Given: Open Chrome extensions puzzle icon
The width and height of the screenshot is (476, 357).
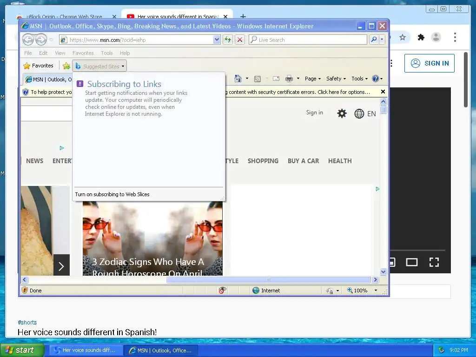Looking at the screenshot, I should click(x=421, y=37).
